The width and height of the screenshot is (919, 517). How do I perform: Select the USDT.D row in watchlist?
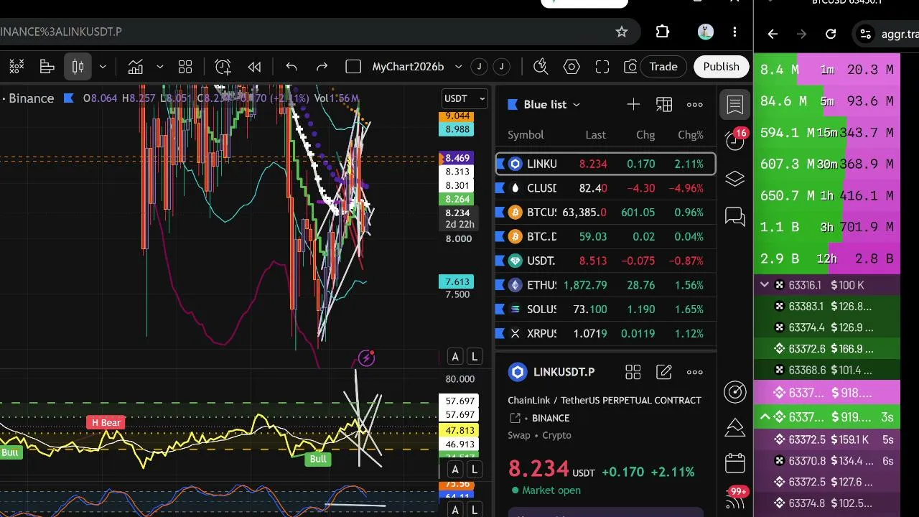[x=605, y=261]
